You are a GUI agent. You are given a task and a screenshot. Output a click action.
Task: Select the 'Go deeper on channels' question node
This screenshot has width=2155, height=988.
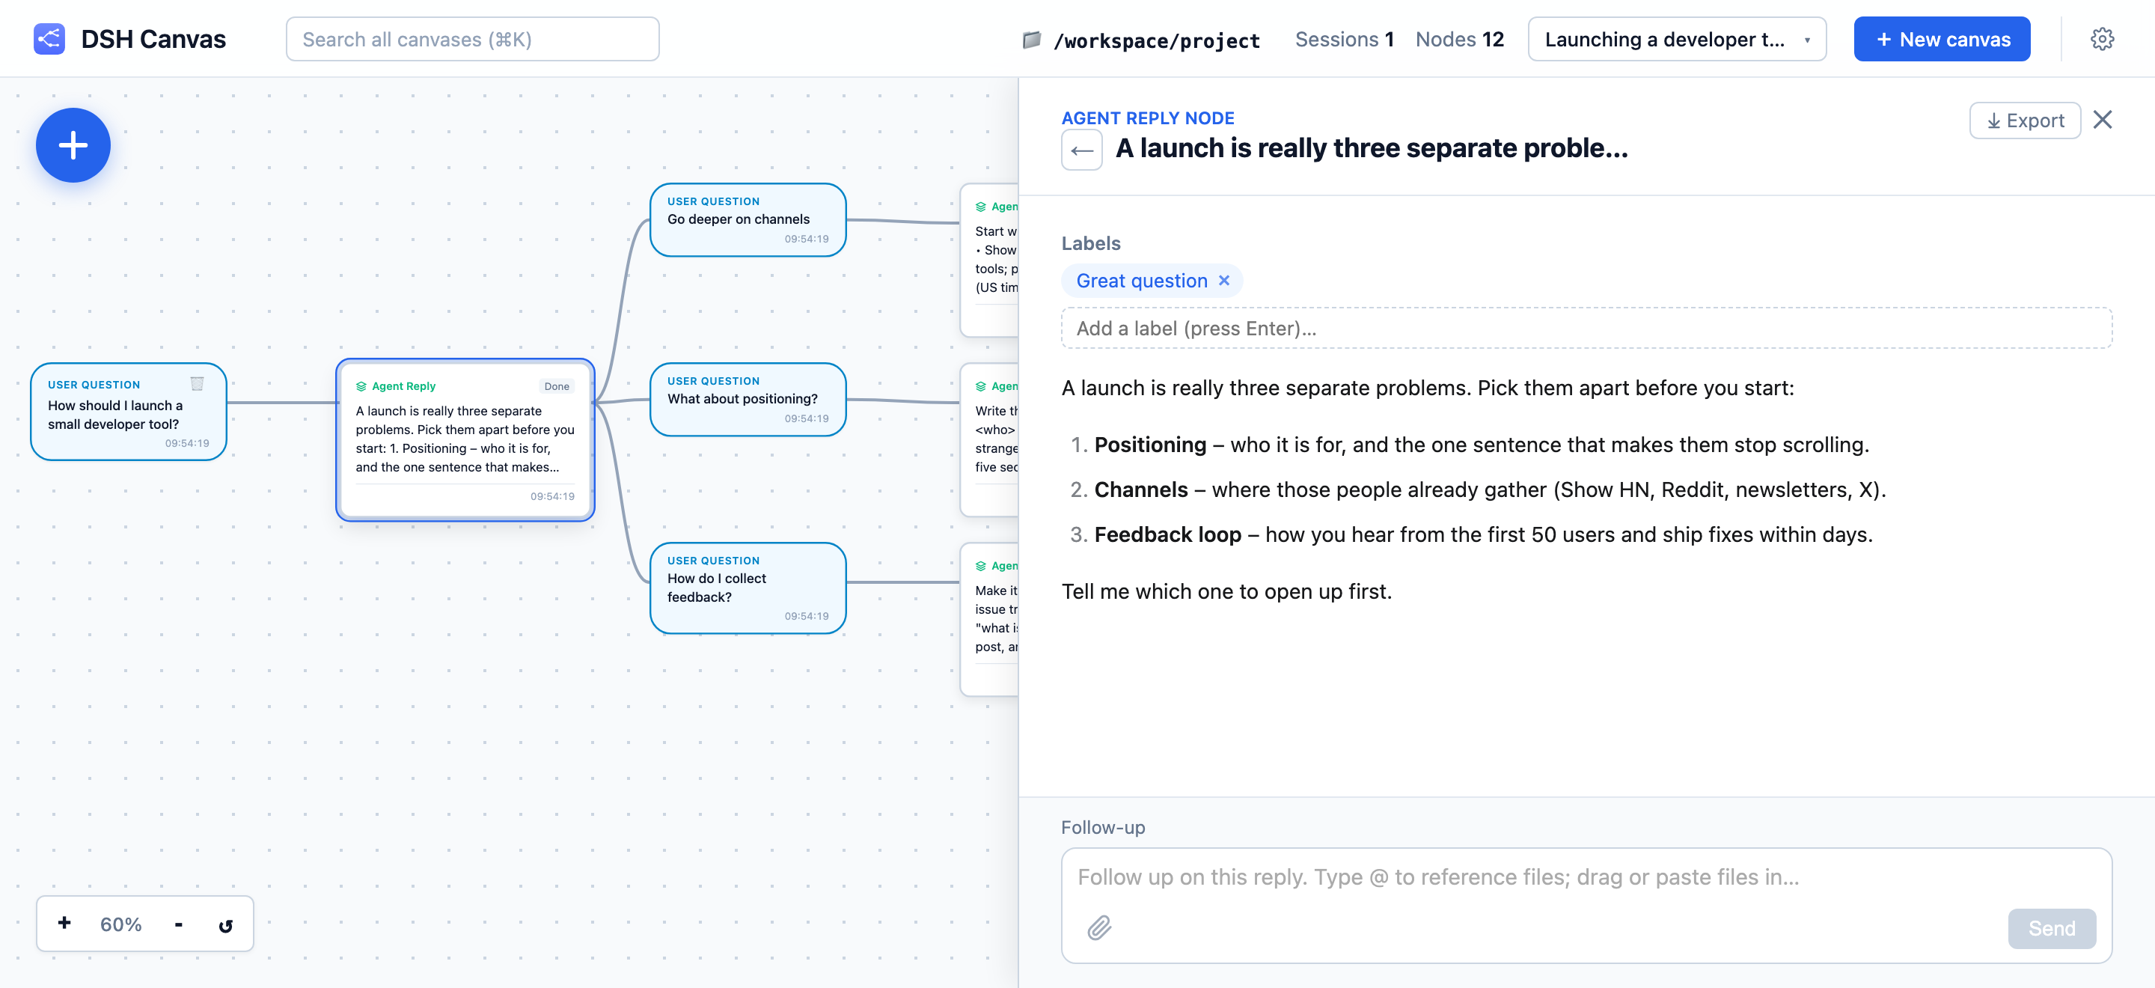click(748, 220)
